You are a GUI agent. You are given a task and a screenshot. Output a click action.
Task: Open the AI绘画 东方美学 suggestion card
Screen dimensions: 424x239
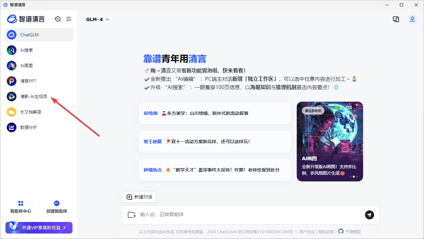(x=215, y=113)
